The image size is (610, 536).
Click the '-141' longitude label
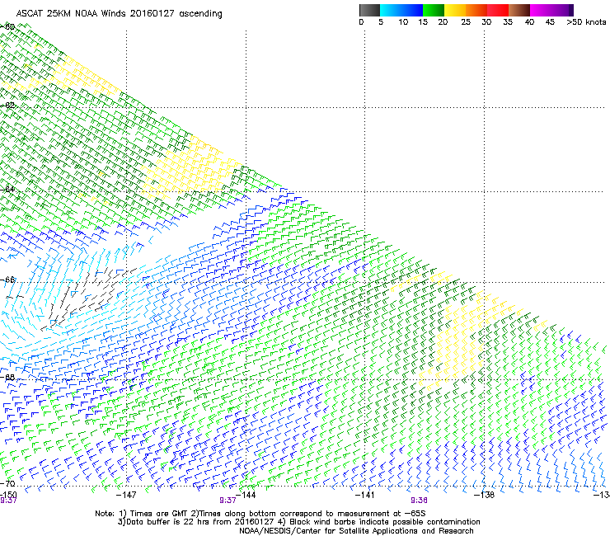[x=365, y=495]
